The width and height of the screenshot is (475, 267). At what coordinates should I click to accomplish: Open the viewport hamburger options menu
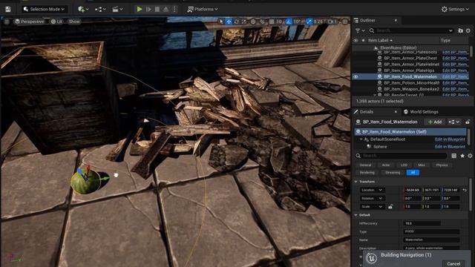[x=7, y=22]
